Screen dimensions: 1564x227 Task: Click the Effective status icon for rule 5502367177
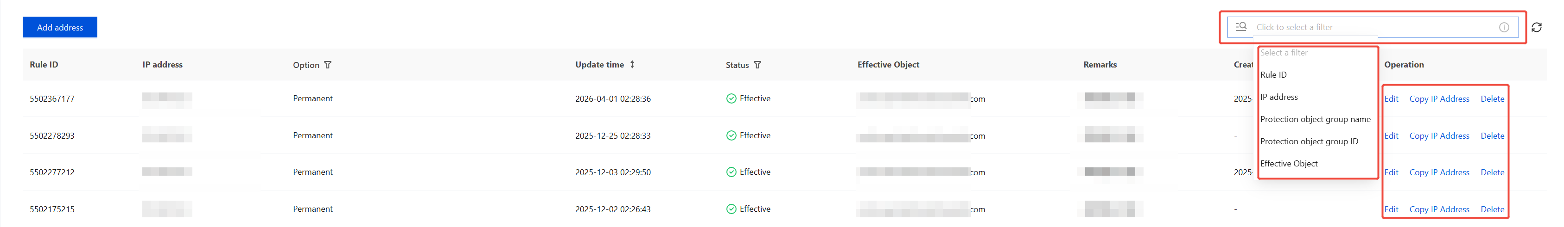tap(731, 98)
